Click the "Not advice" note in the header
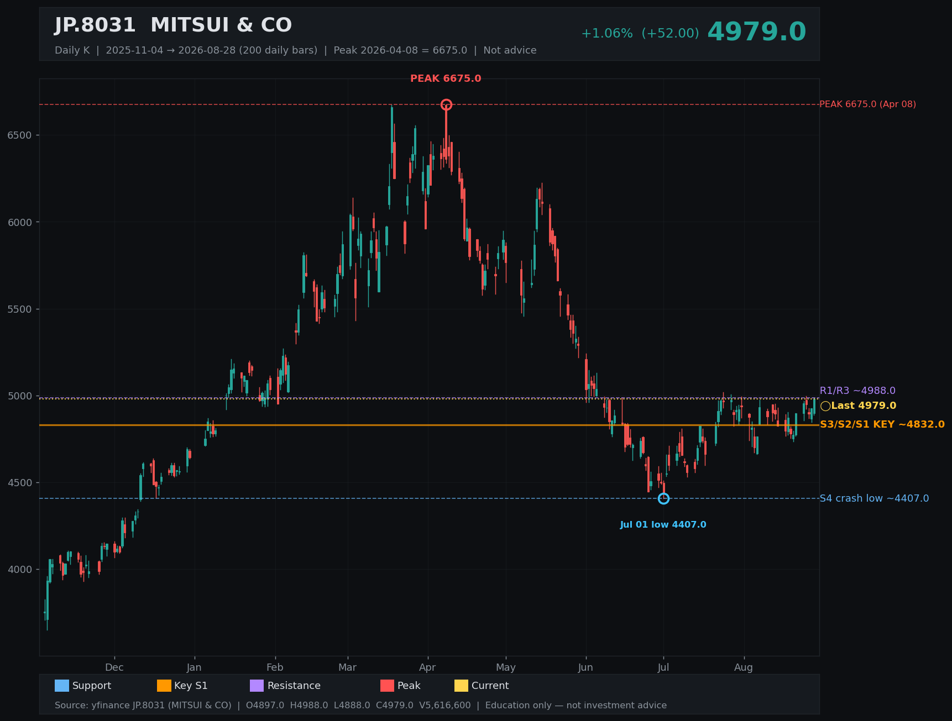Screen dimensions: 952x721 [510, 50]
